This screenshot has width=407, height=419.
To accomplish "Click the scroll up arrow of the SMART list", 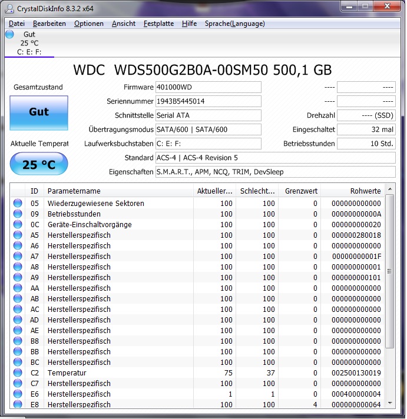I will [390, 189].
